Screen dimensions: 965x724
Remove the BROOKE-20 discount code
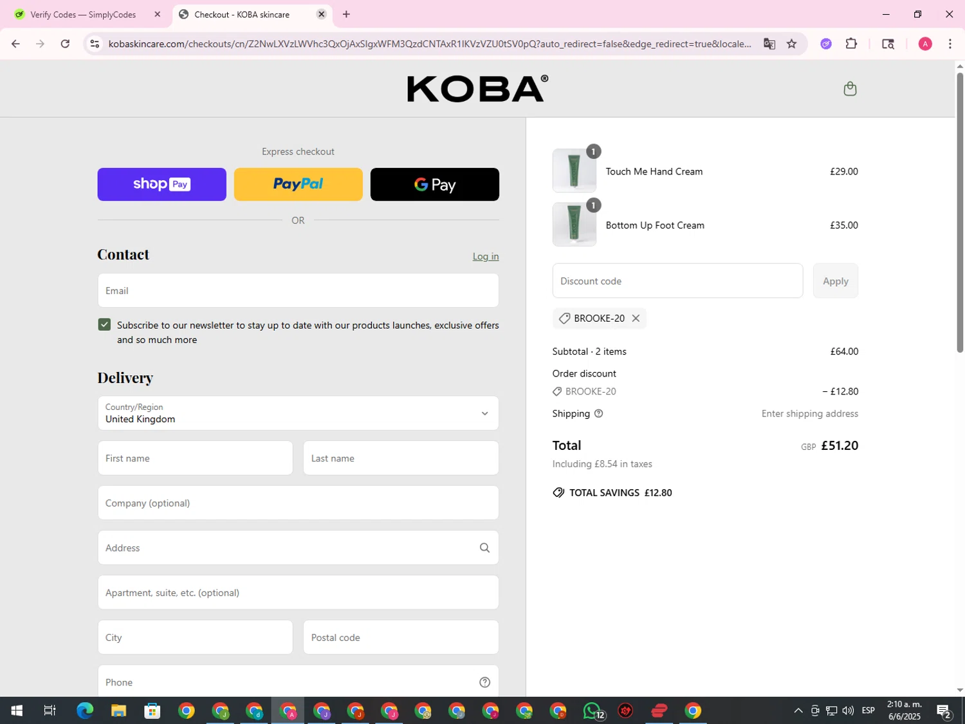pos(636,319)
